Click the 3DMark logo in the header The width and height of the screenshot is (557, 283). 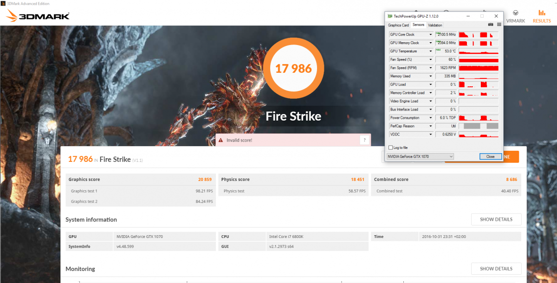pyautogui.click(x=38, y=17)
